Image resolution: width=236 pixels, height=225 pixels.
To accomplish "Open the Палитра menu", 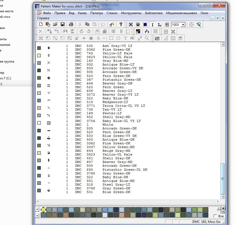I will [96, 13].
